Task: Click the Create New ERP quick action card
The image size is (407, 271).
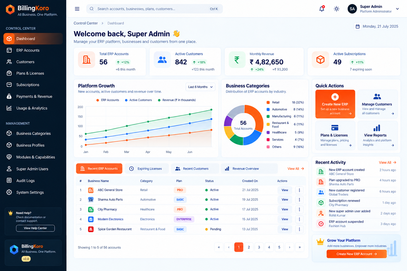Action: [335, 104]
